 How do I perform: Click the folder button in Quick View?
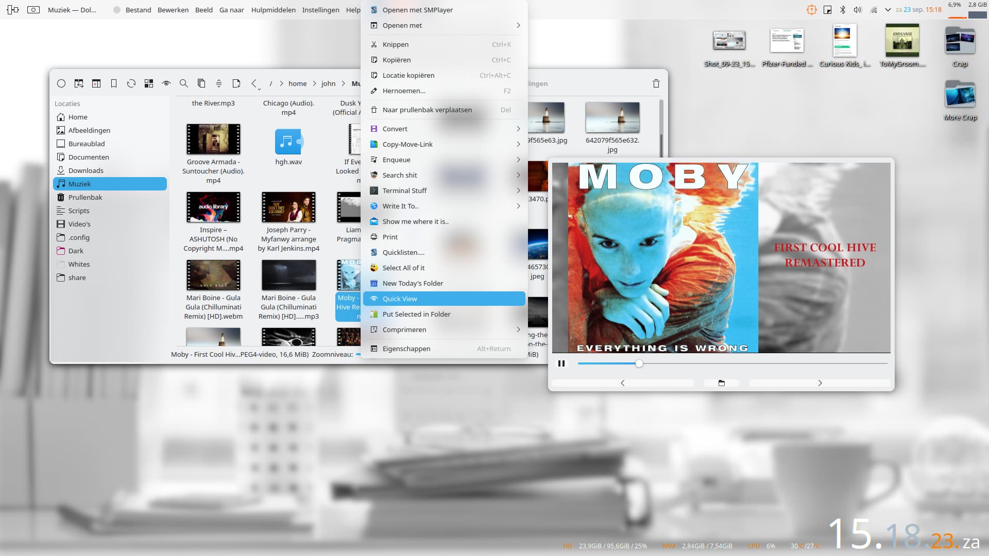[722, 383]
